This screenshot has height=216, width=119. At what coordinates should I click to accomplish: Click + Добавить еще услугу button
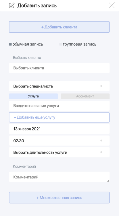(x=59, y=117)
